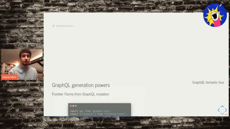Click the "GraphQL generation powers" heading

tap(81, 85)
